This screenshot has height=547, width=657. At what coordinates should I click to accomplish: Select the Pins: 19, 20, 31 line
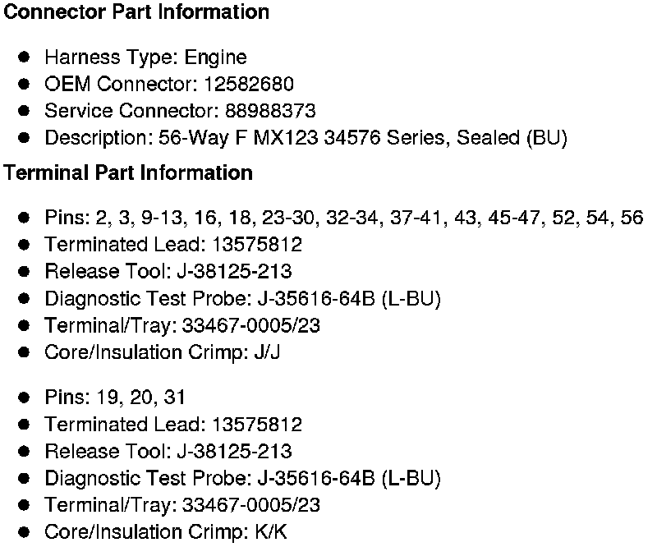(115, 398)
